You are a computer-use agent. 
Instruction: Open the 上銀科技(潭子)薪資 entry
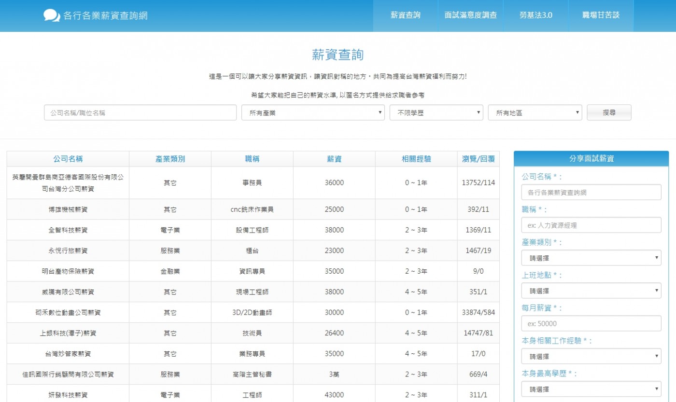pyautogui.click(x=68, y=333)
